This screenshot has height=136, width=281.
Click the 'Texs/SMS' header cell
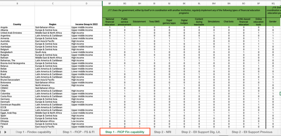coord(154,22)
